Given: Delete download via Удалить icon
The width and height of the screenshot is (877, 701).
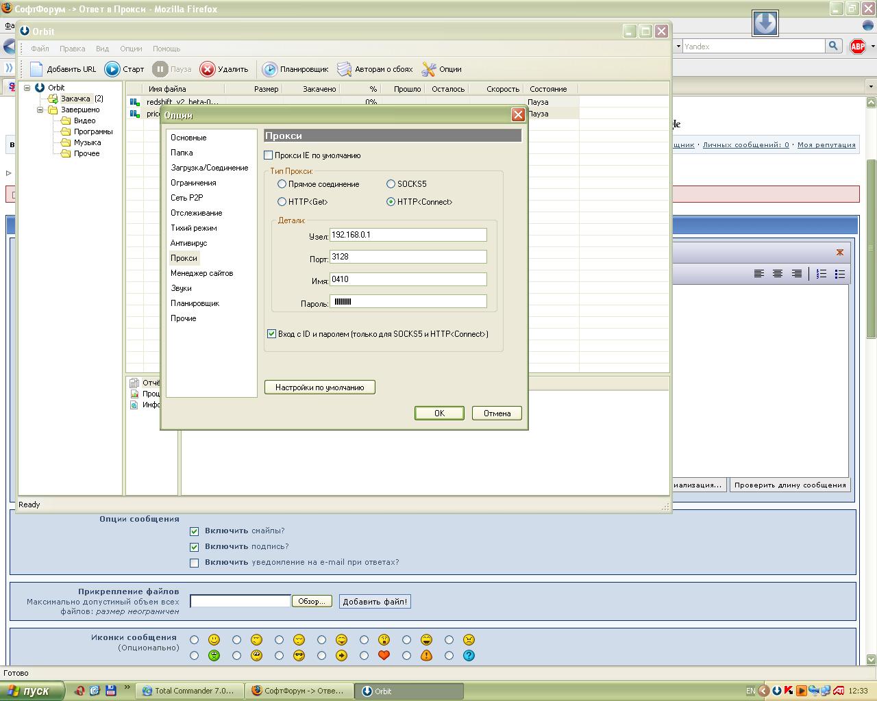Looking at the screenshot, I should tap(208, 69).
